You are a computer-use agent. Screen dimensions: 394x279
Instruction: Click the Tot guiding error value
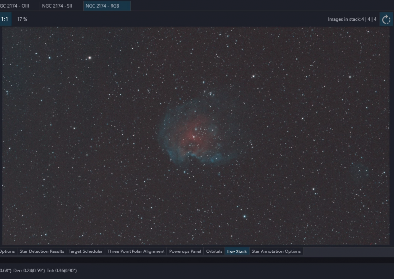(x=62, y=271)
